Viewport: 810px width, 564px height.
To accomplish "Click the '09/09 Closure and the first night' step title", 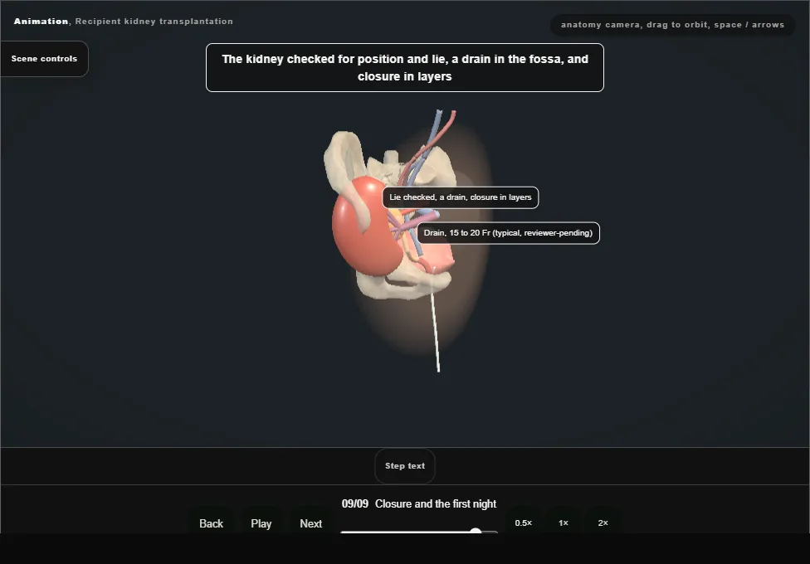I will (419, 503).
